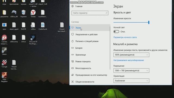
Task: Open the 1366 × 768 resolution dropdown
Action: (x=131, y=71)
